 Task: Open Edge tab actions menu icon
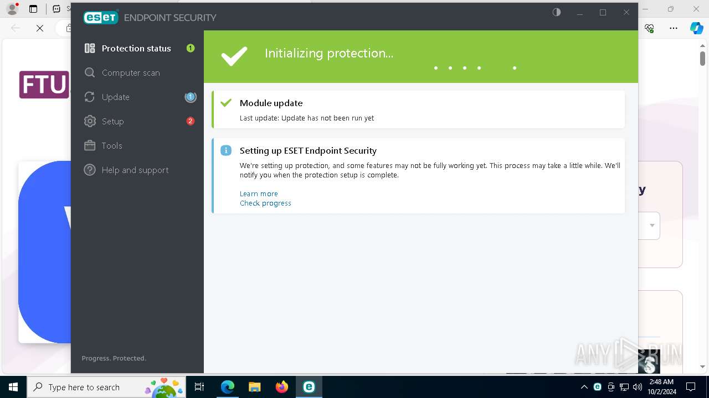pyautogui.click(x=33, y=9)
